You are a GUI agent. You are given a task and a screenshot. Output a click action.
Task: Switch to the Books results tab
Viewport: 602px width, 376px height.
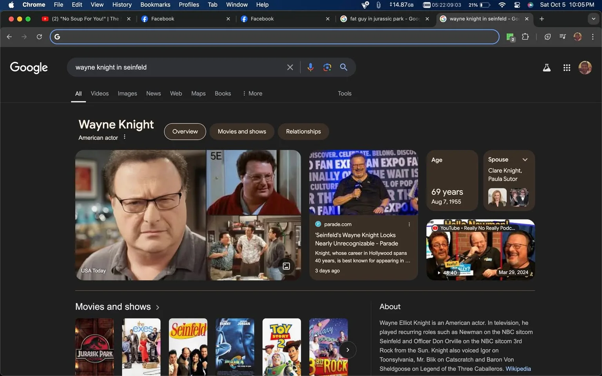[x=223, y=94]
